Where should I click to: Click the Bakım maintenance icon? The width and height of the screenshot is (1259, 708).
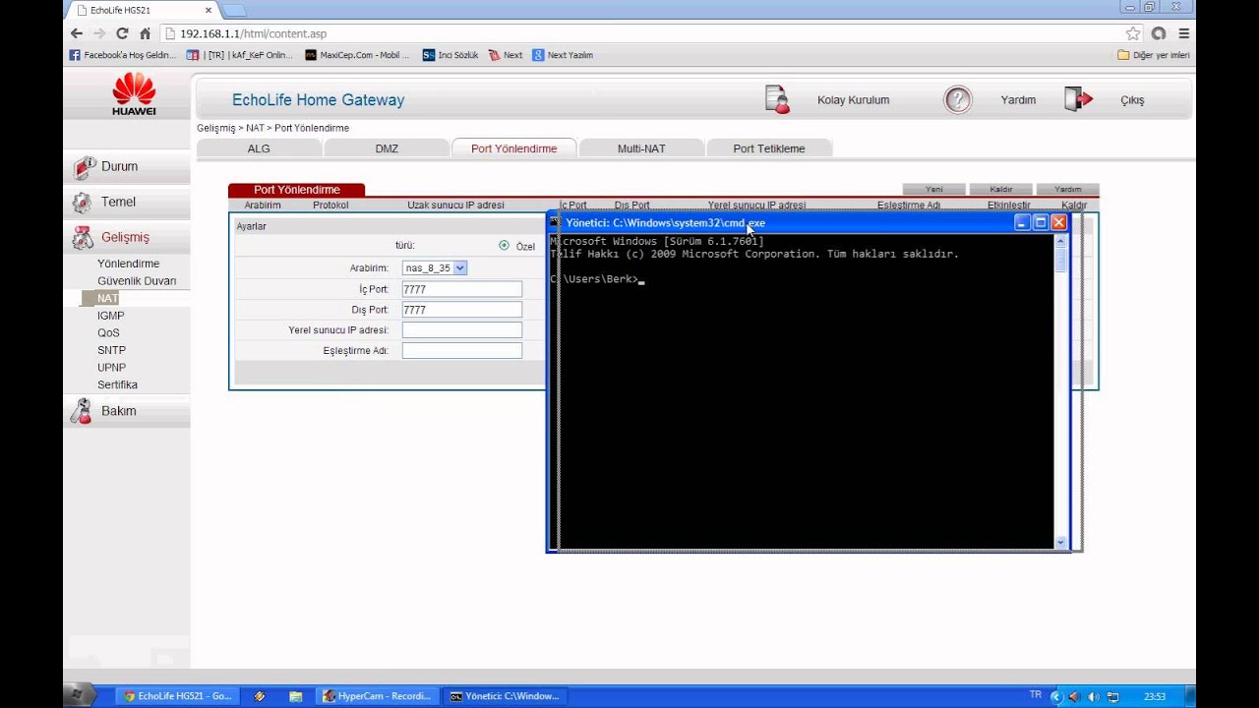(x=81, y=411)
